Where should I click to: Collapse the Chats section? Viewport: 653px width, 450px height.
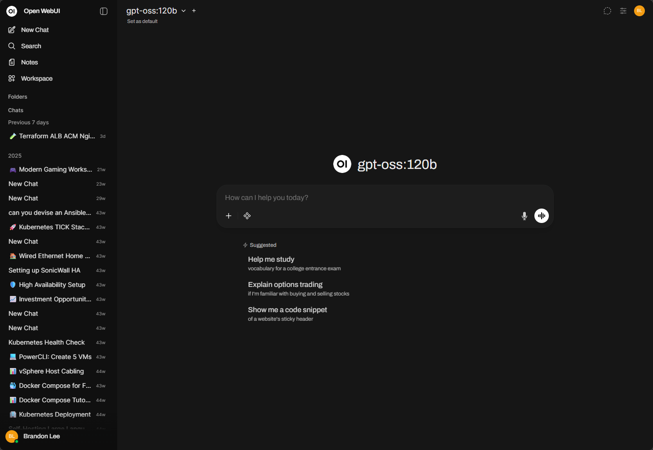(16, 110)
